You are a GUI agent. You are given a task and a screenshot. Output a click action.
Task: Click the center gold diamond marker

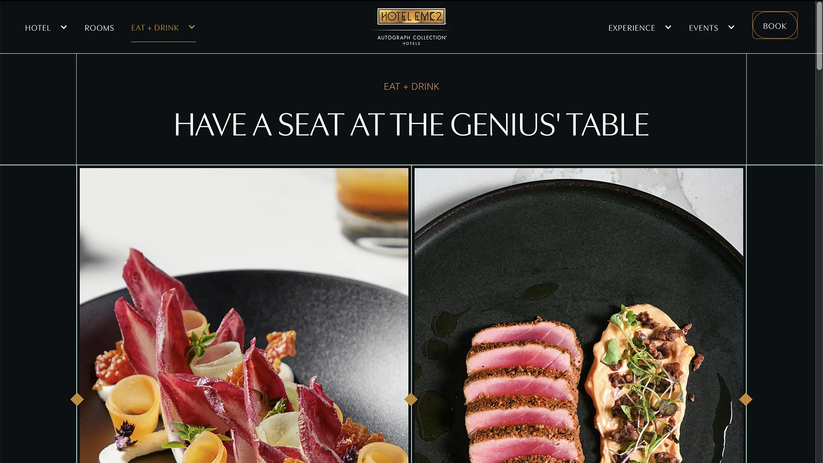point(411,399)
